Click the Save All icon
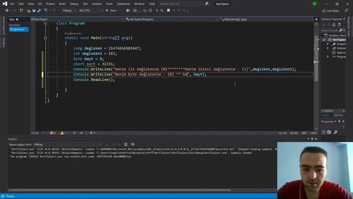The height and width of the screenshot is (199, 353). (x=39, y=11)
